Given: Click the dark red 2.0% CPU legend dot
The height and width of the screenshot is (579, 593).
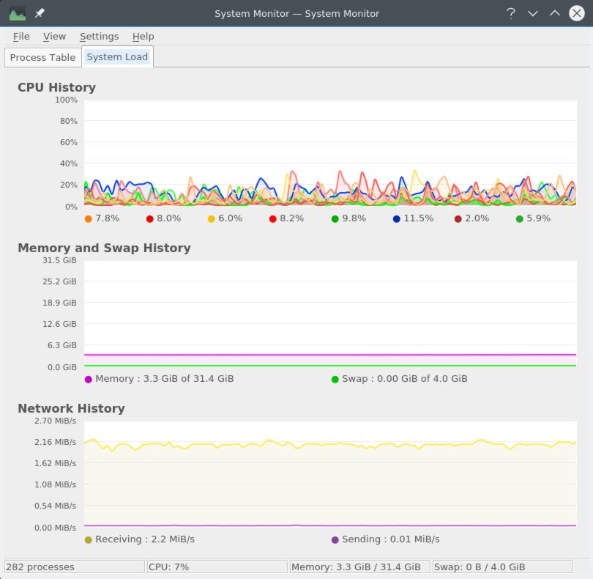Looking at the screenshot, I should pyautogui.click(x=458, y=219).
